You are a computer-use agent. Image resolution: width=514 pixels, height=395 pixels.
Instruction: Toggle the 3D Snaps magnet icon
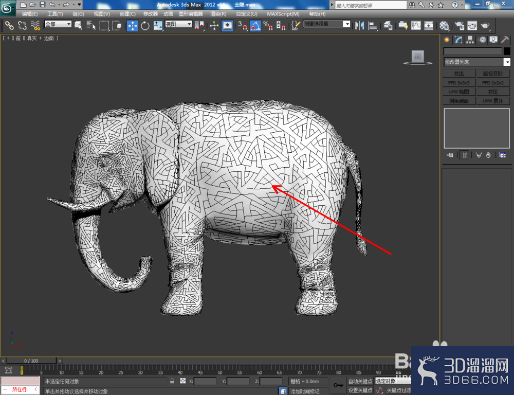(x=243, y=26)
